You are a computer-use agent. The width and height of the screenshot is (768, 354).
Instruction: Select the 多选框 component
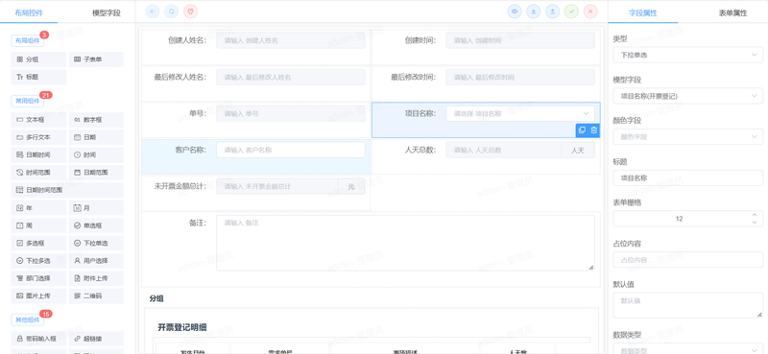[38, 244]
